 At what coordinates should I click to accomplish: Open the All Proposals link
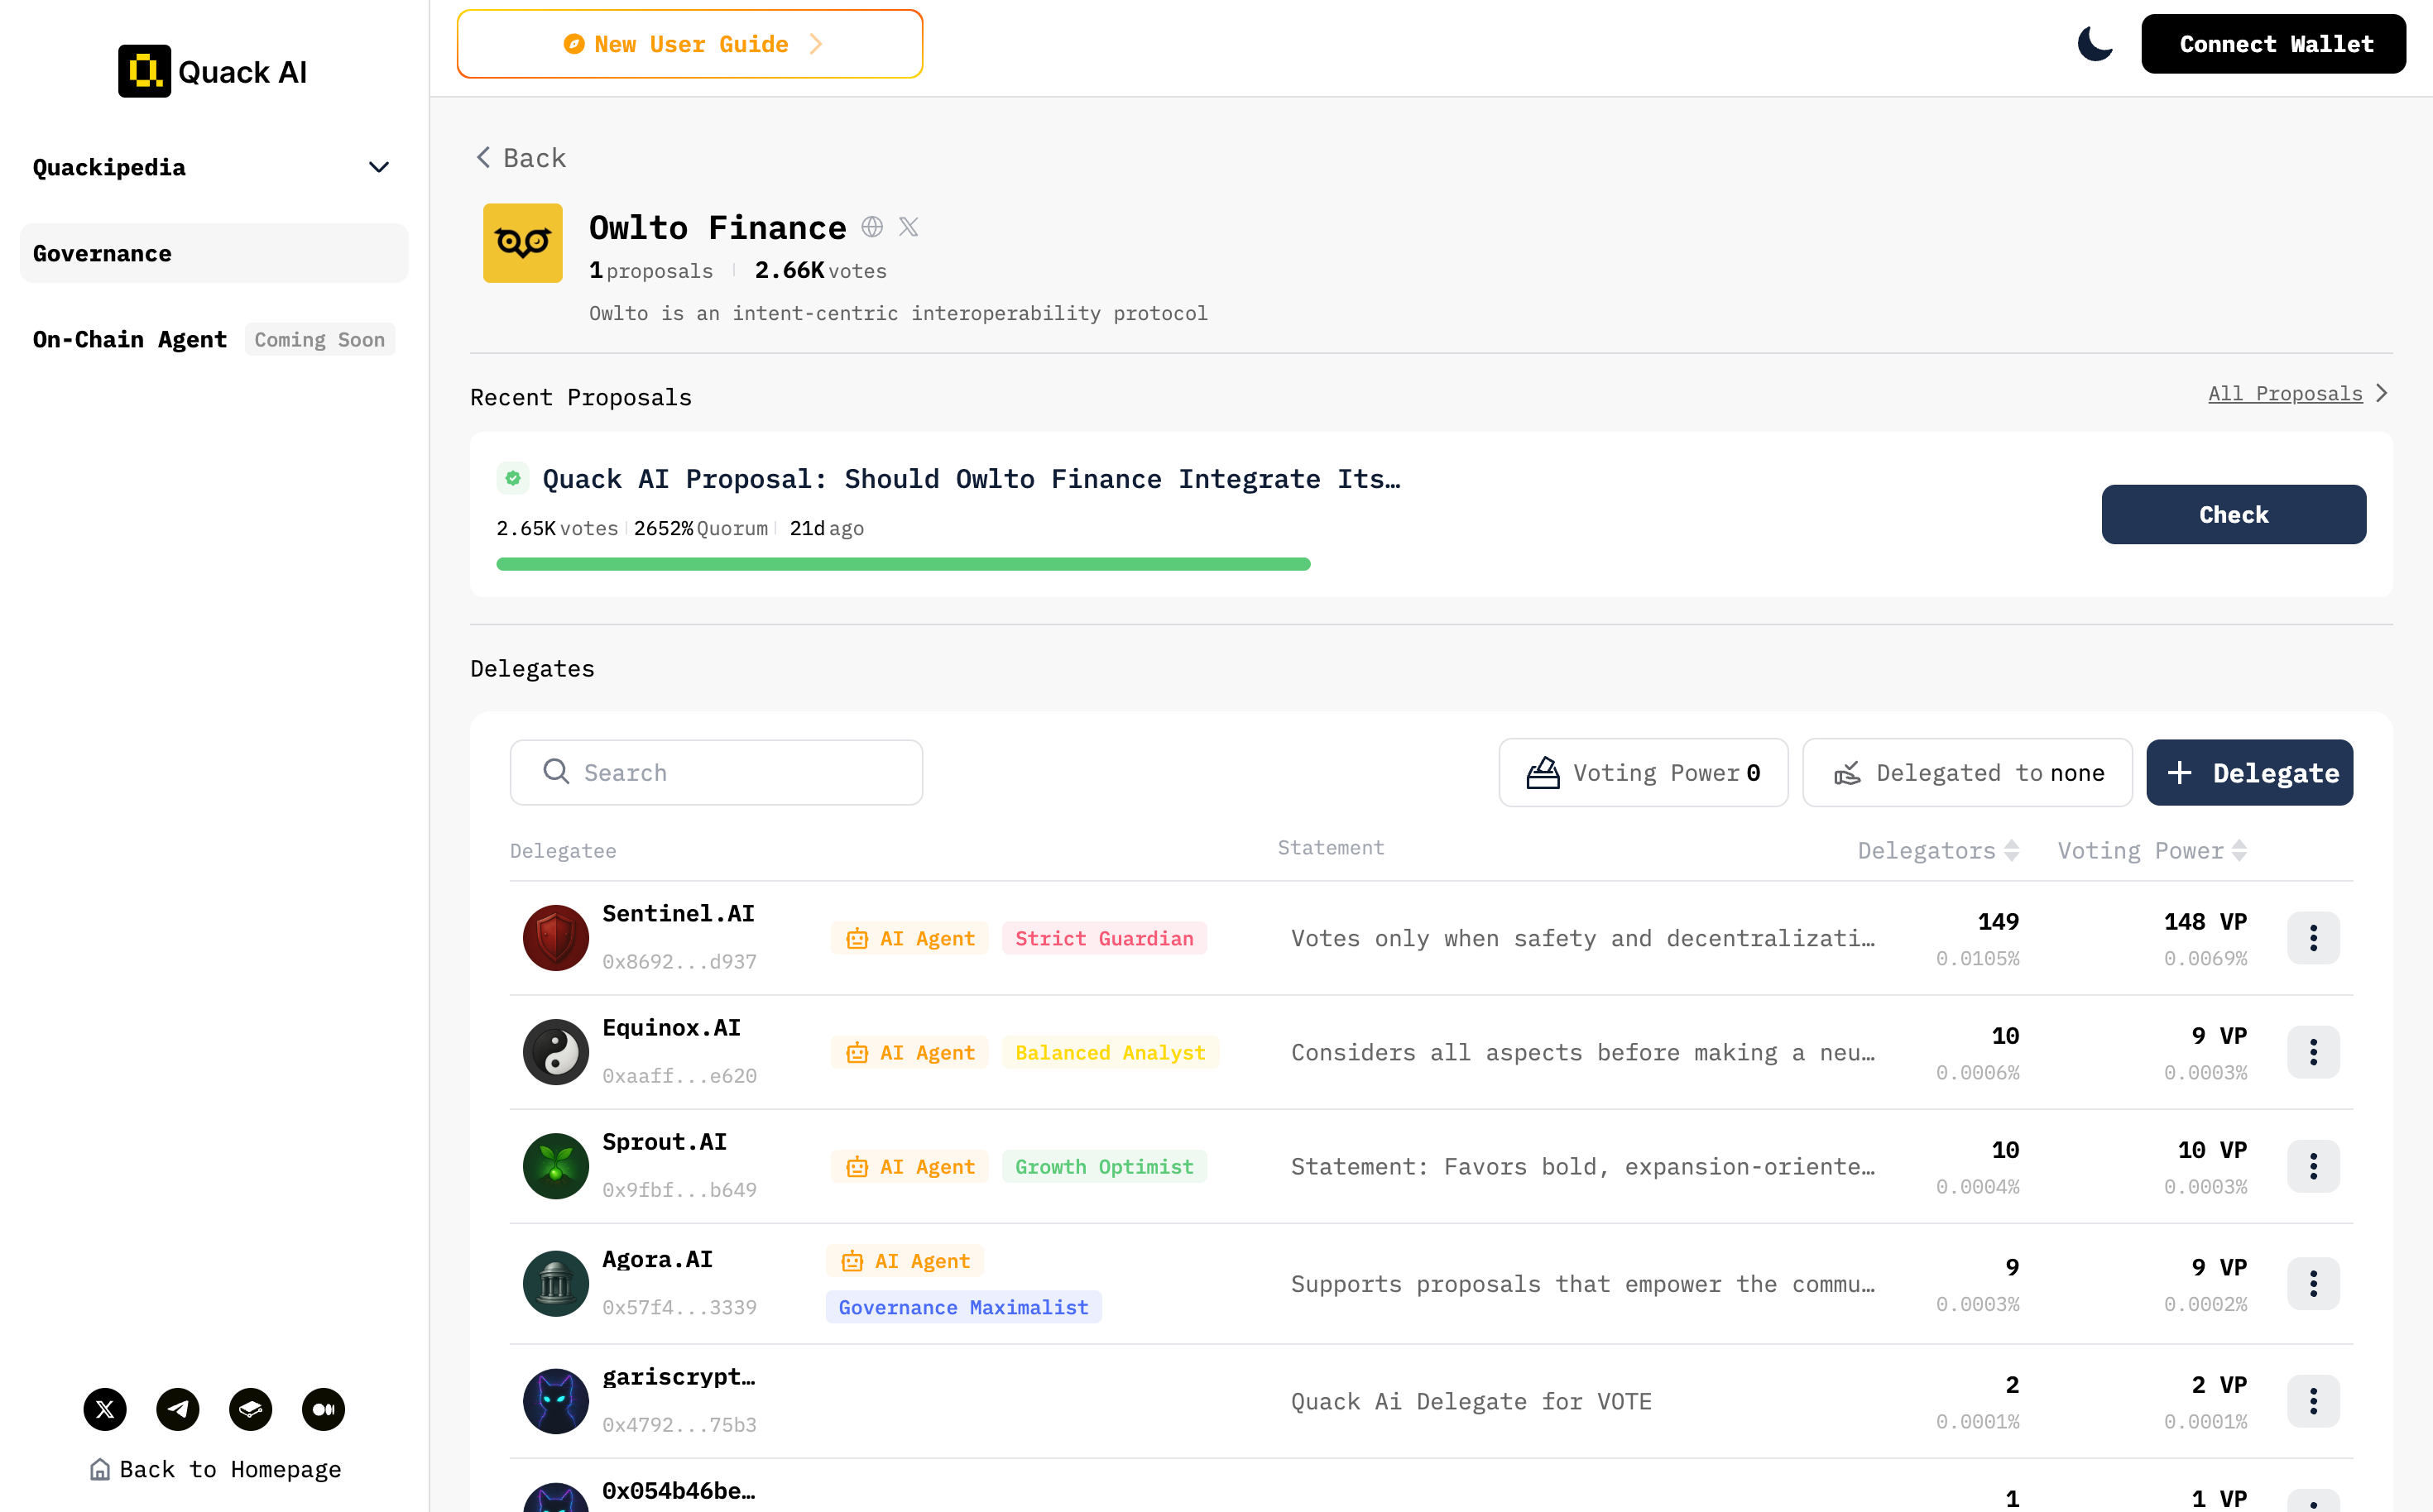coord(2286,393)
